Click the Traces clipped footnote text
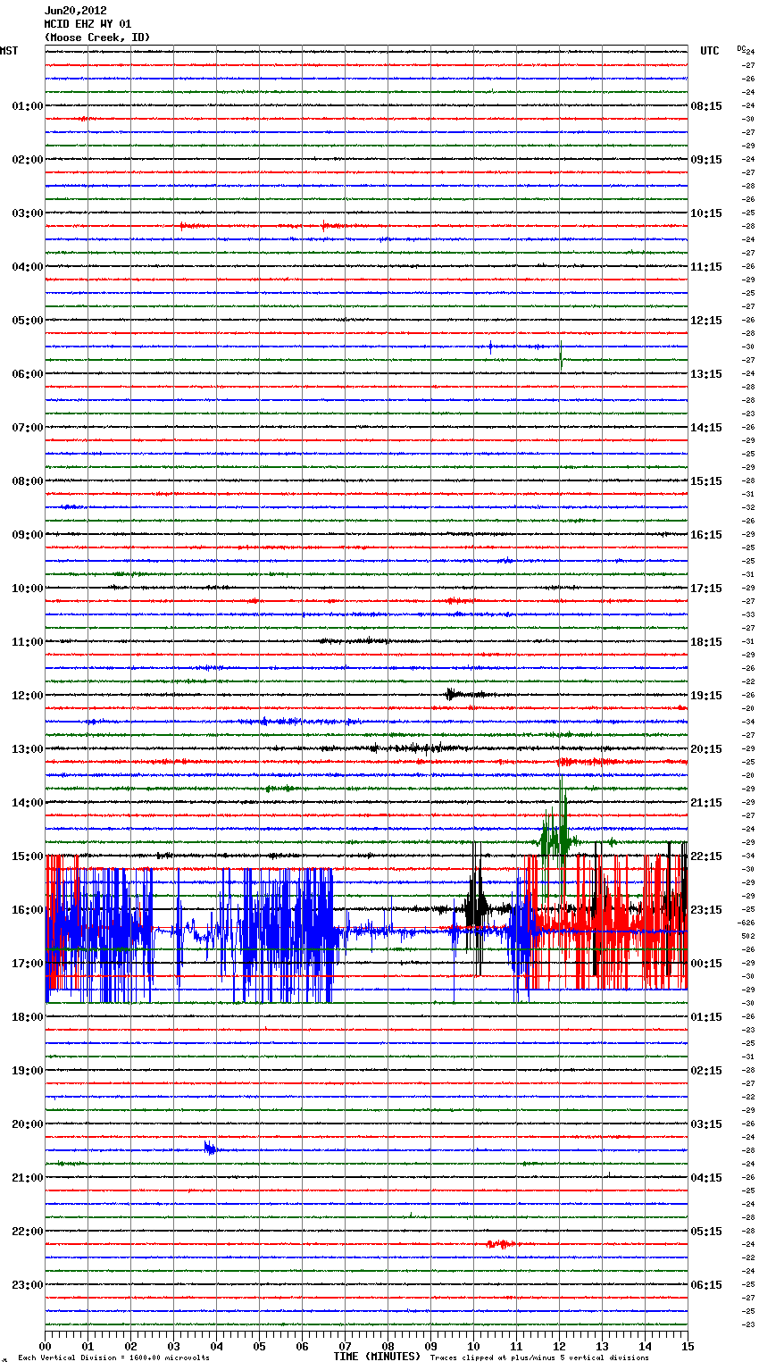This screenshot has width=759, height=1370. (539, 1358)
